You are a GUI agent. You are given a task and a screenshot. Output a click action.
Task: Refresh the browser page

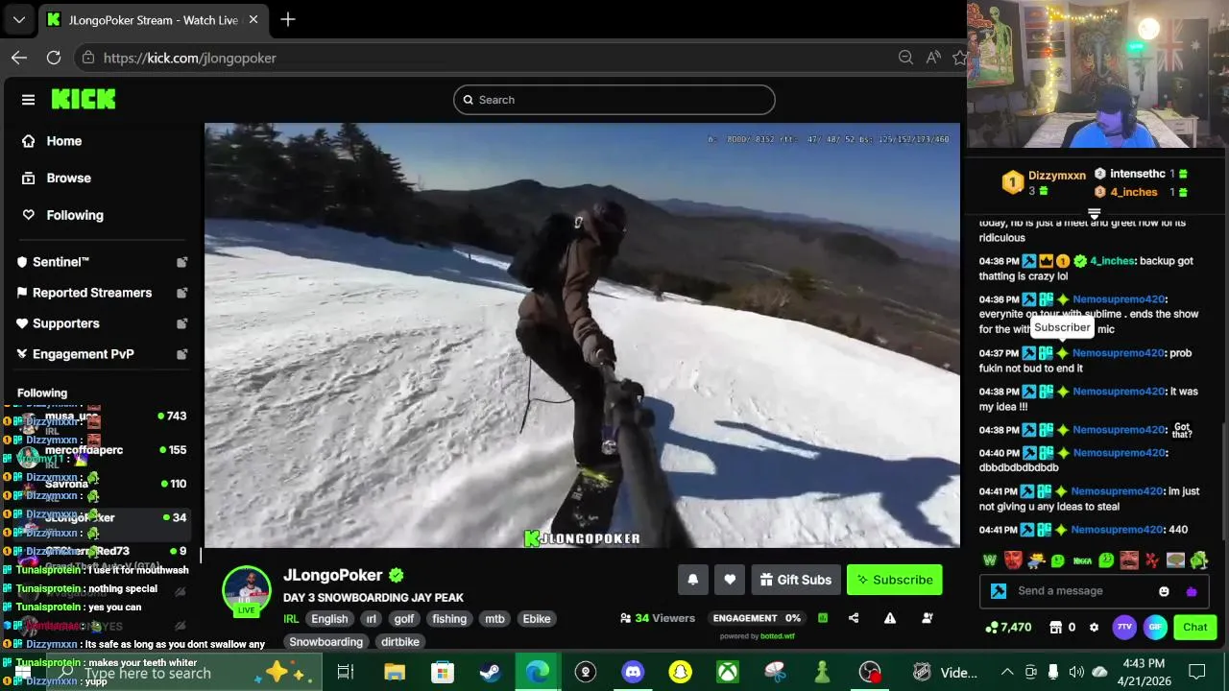click(x=54, y=58)
